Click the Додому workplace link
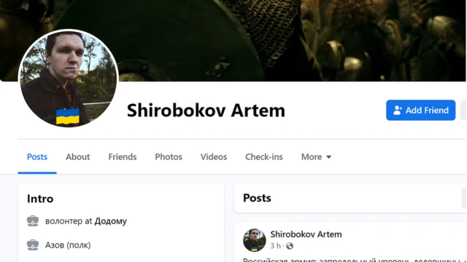This screenshot has height=262, width=467. 110,221
